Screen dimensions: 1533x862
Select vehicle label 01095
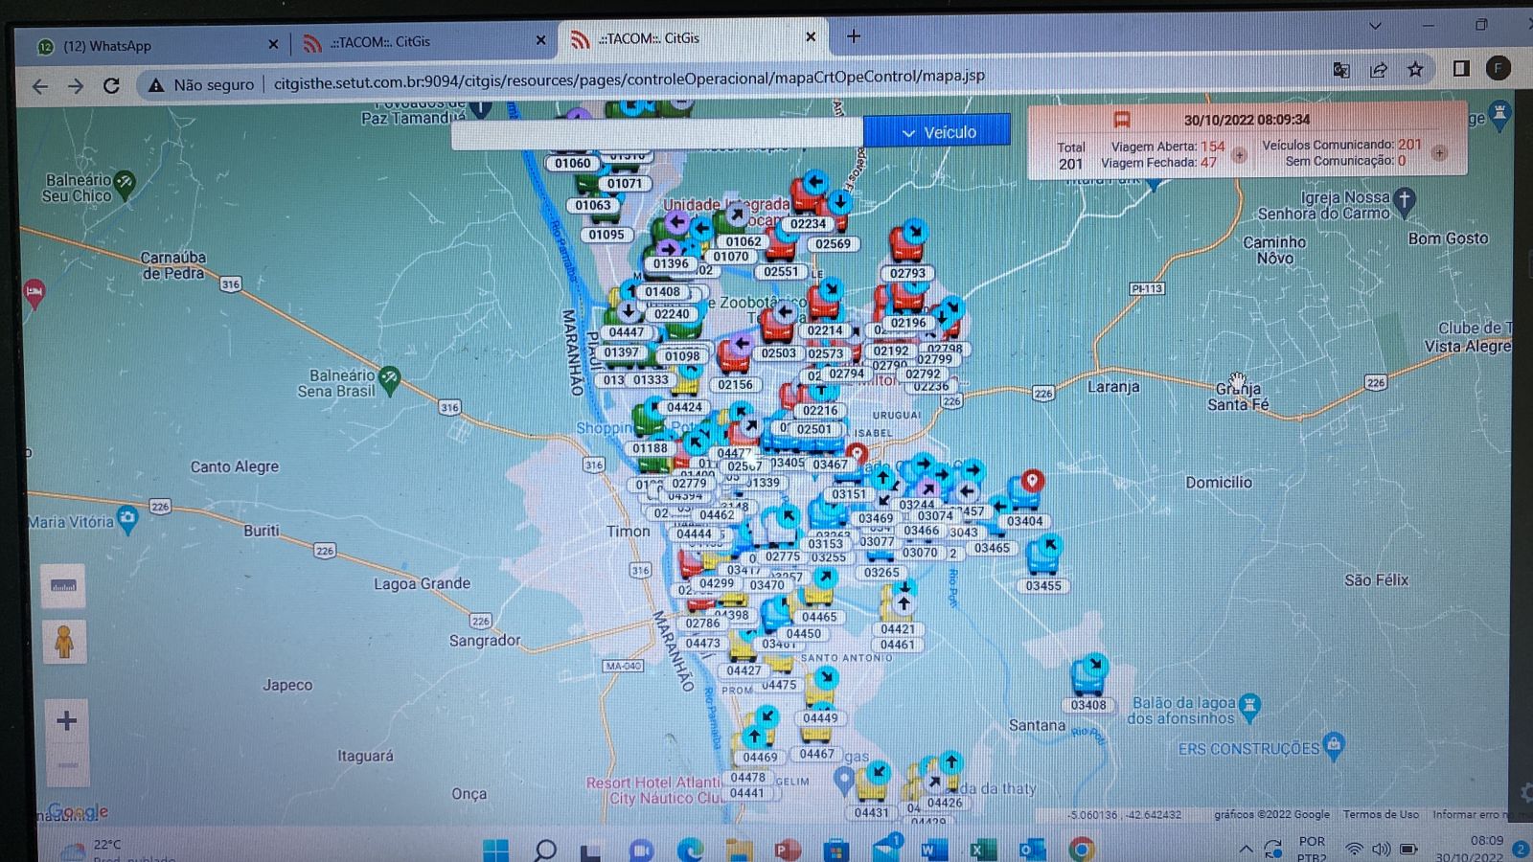[x=606, y=235]
